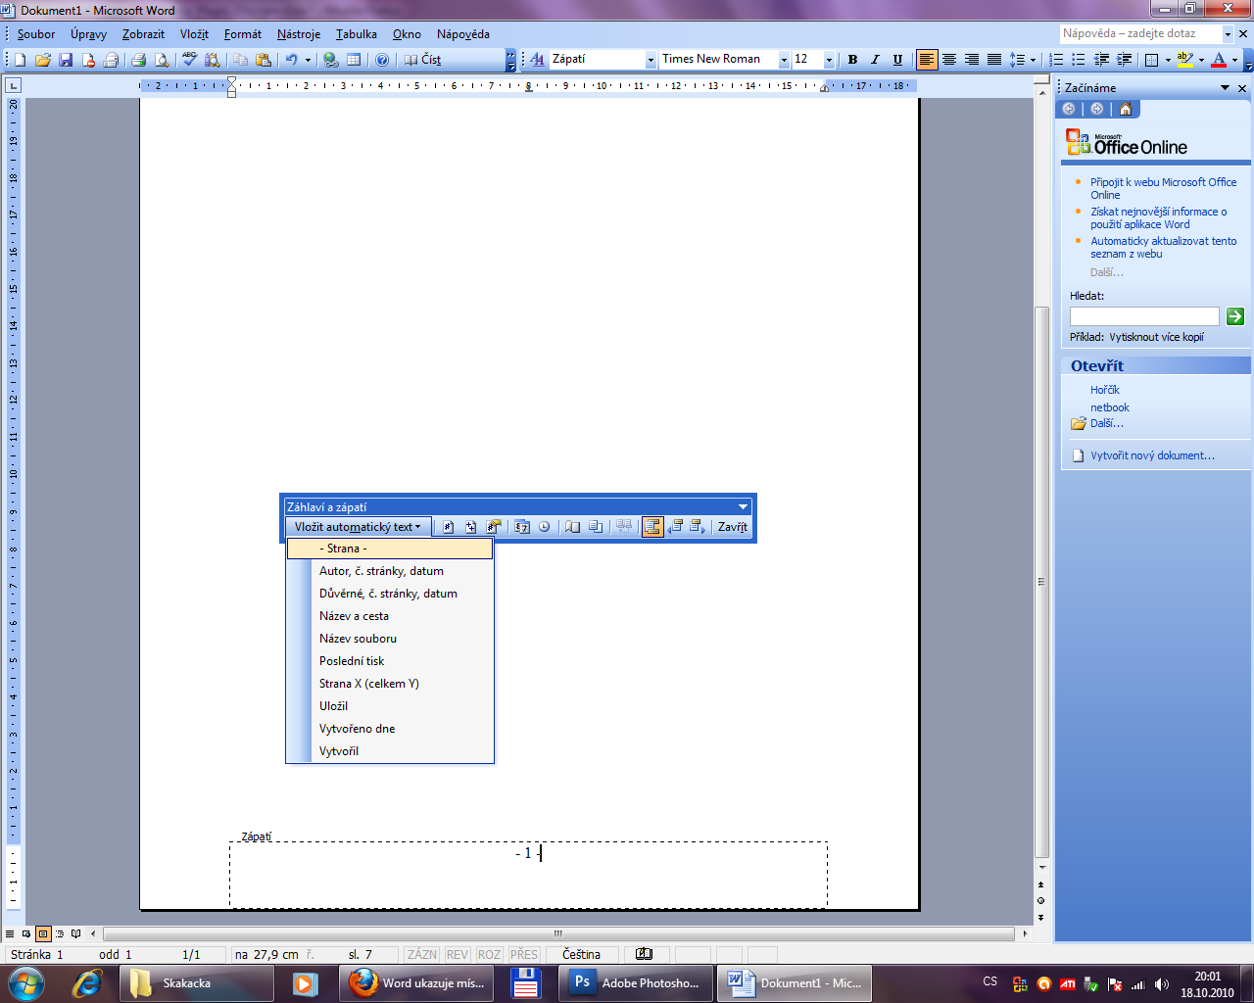Center the paragraph text

(x=949, y=60)
